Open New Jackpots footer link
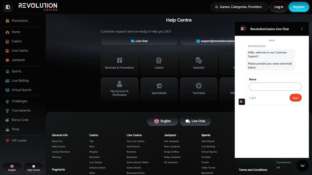The image size is (312, 175). pyautogui.click(x=172, y=146)
